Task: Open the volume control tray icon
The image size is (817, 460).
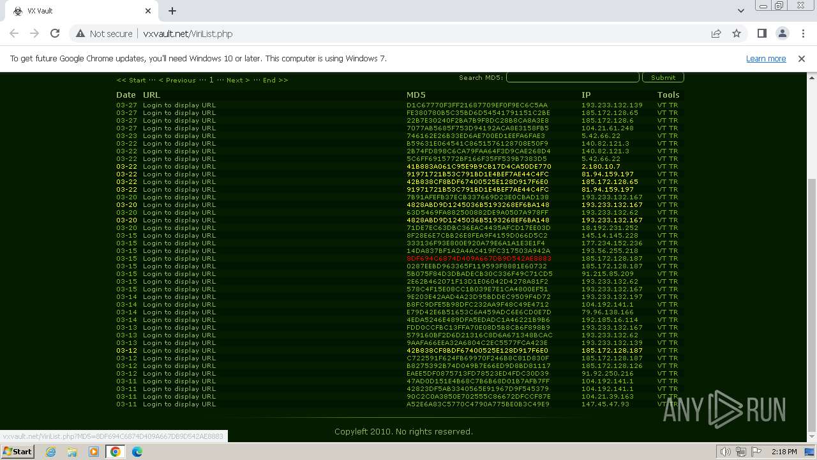Action: (x=725, y=452)
